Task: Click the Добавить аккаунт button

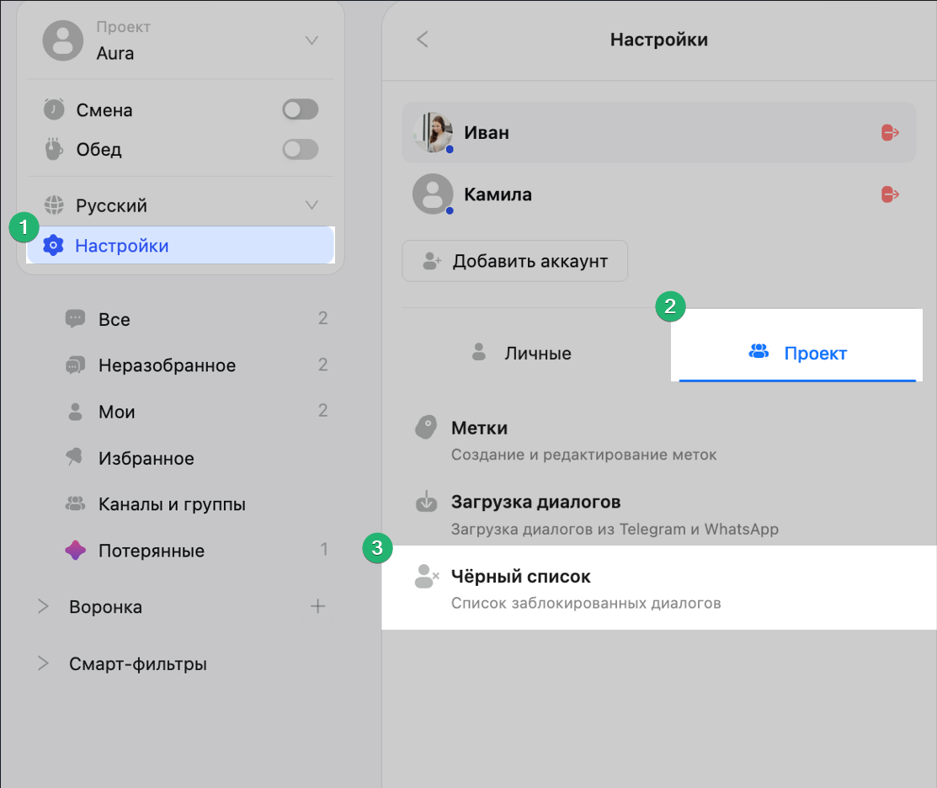Action: click(x=514, y=261)
